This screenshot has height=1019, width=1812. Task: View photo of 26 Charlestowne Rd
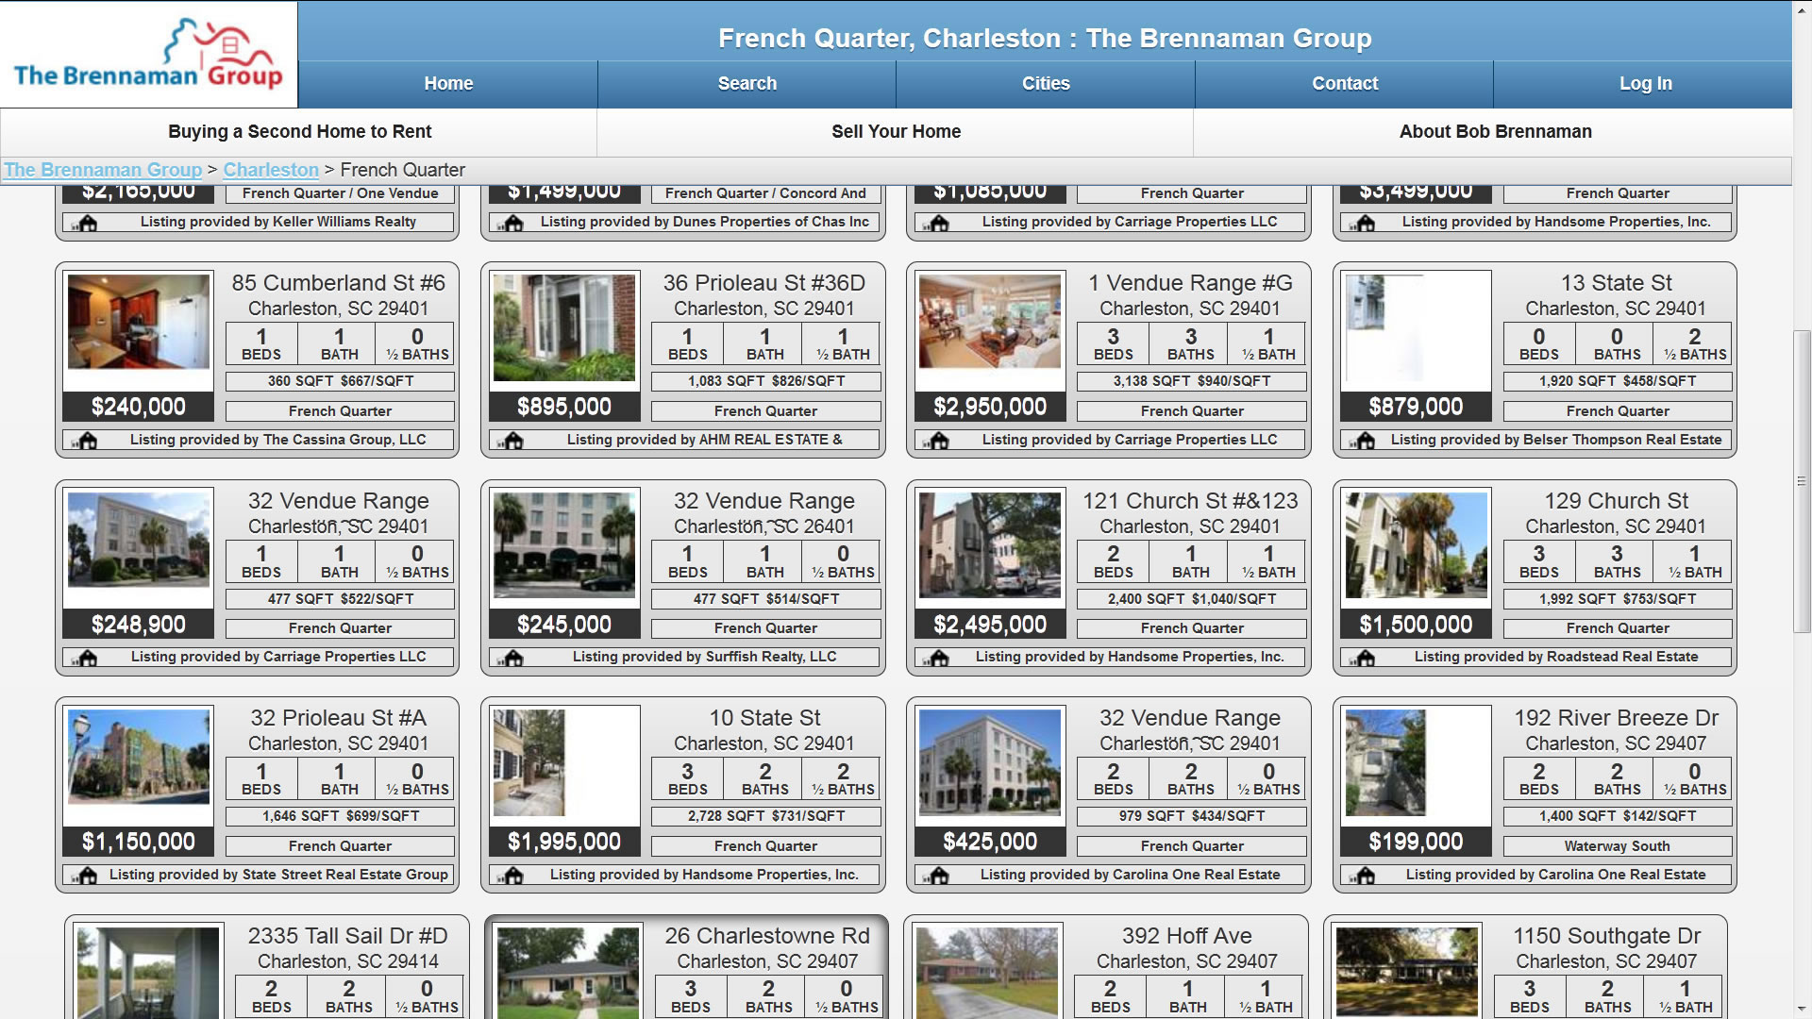[568, 973]
